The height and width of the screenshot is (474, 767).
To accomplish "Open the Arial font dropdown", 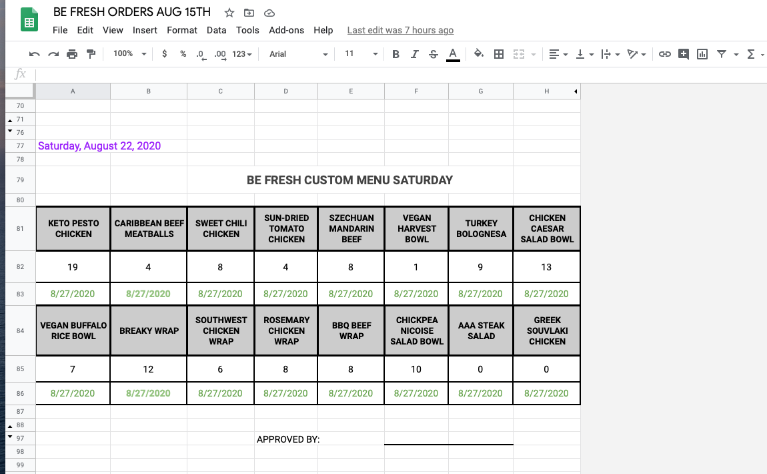I will (x=298, y=54).
